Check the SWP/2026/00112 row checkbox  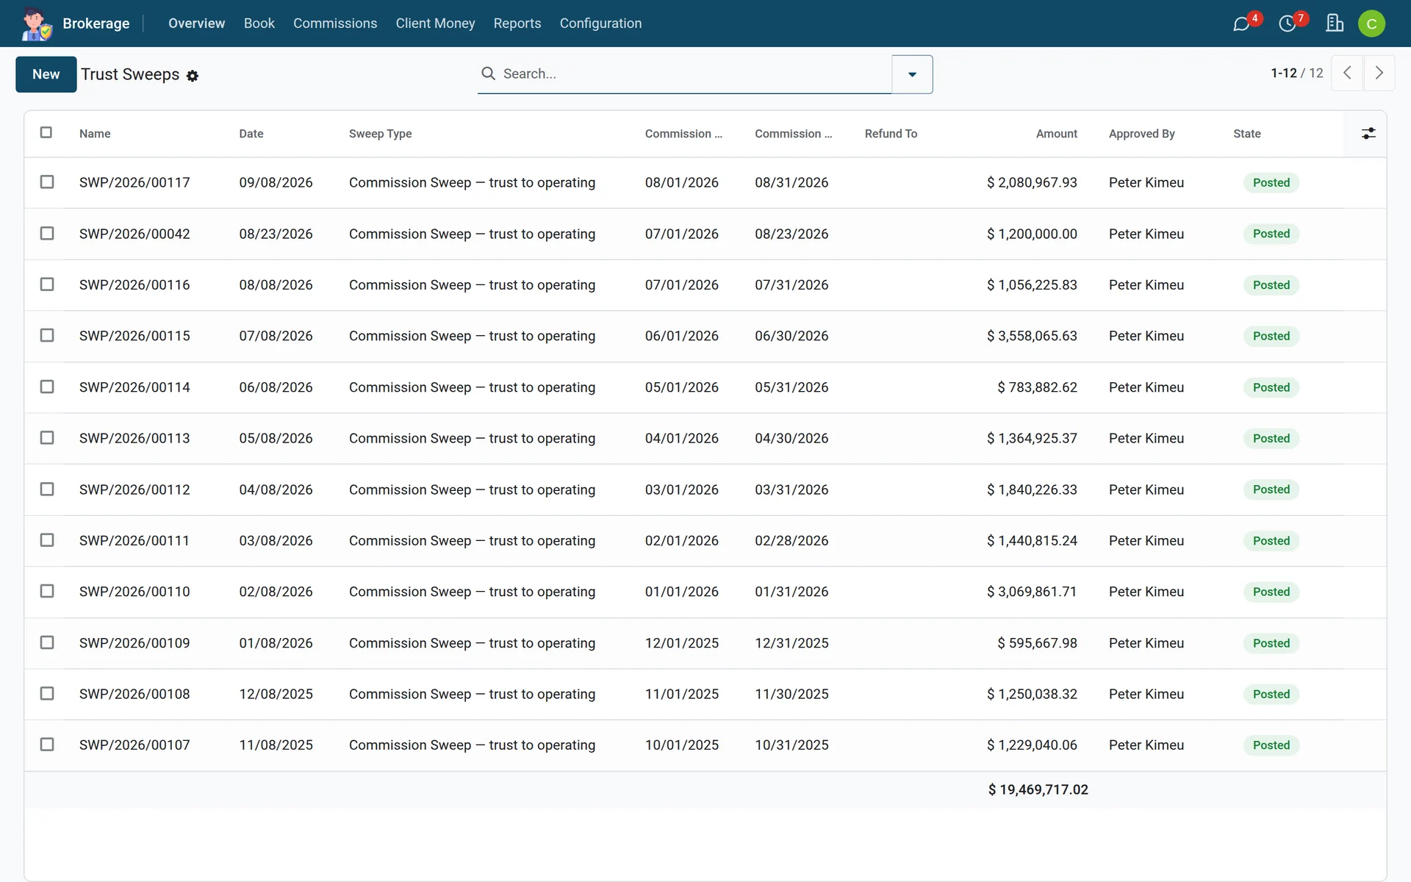[47, 489]
